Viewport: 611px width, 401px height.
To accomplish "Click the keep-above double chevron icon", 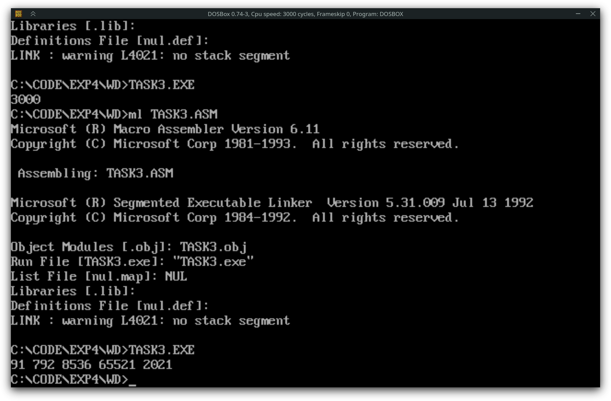I will (33, 14).
